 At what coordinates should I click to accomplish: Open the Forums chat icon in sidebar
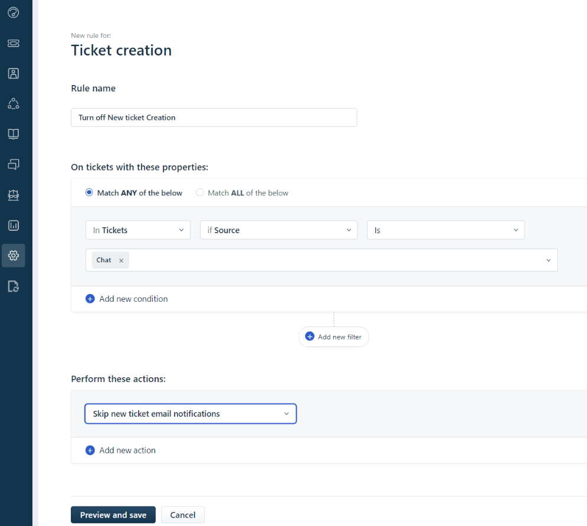tap(13, 164)
